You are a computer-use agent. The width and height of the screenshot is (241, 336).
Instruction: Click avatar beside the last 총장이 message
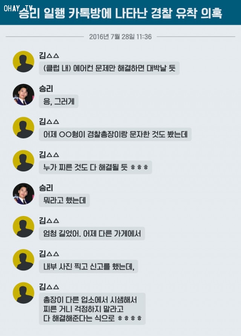coord(24,293)
